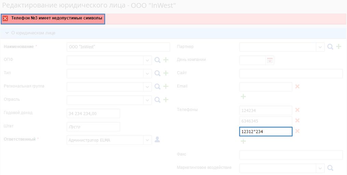Add a new Тип with green plus
This screenshot has height=175, width=347.
coord(166,73)
